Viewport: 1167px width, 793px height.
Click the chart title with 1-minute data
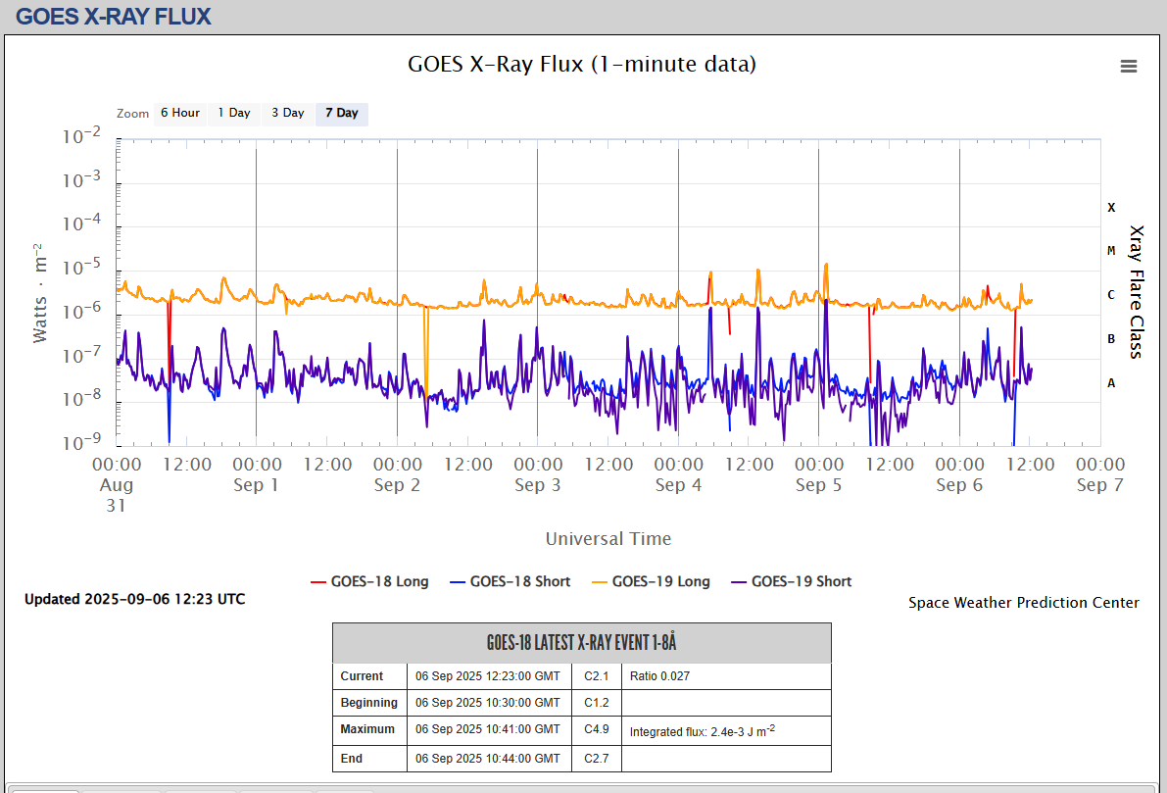(582, 65)
